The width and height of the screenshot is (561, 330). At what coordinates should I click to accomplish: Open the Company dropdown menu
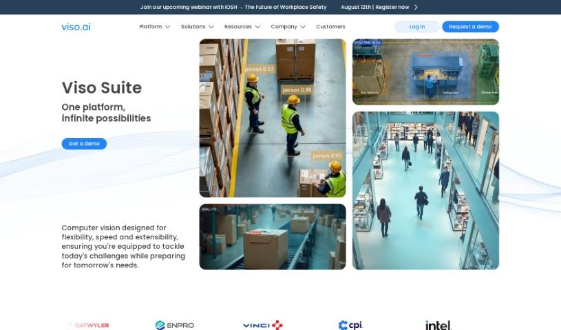click(x=288, y=27)
